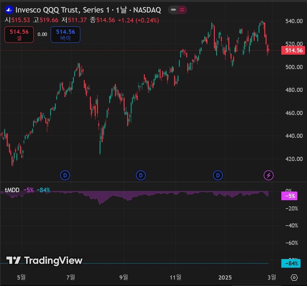Click the blue 514.56 바이 buy button
Viewport: 307px width, 286px height.
point(66,34)
